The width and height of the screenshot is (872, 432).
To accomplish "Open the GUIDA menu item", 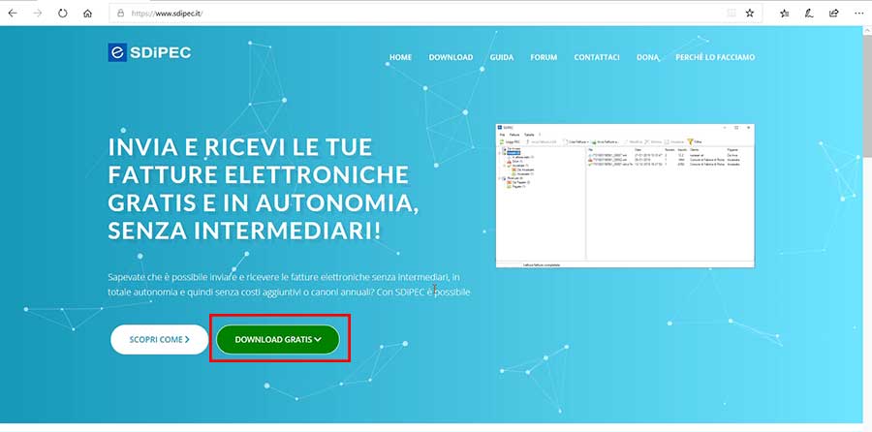I will (502, 57).
